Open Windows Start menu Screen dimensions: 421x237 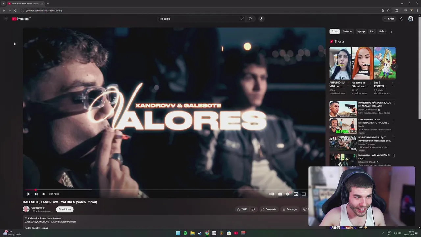click(178, 233)
